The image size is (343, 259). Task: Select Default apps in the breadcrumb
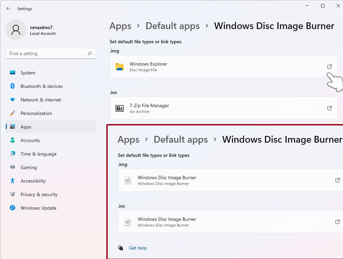coord(173,26)
